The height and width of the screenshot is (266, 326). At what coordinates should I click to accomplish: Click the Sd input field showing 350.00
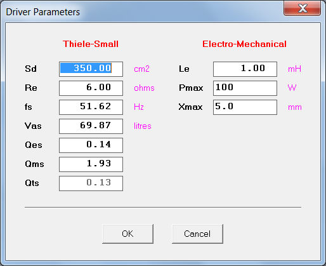click(91, 69)
